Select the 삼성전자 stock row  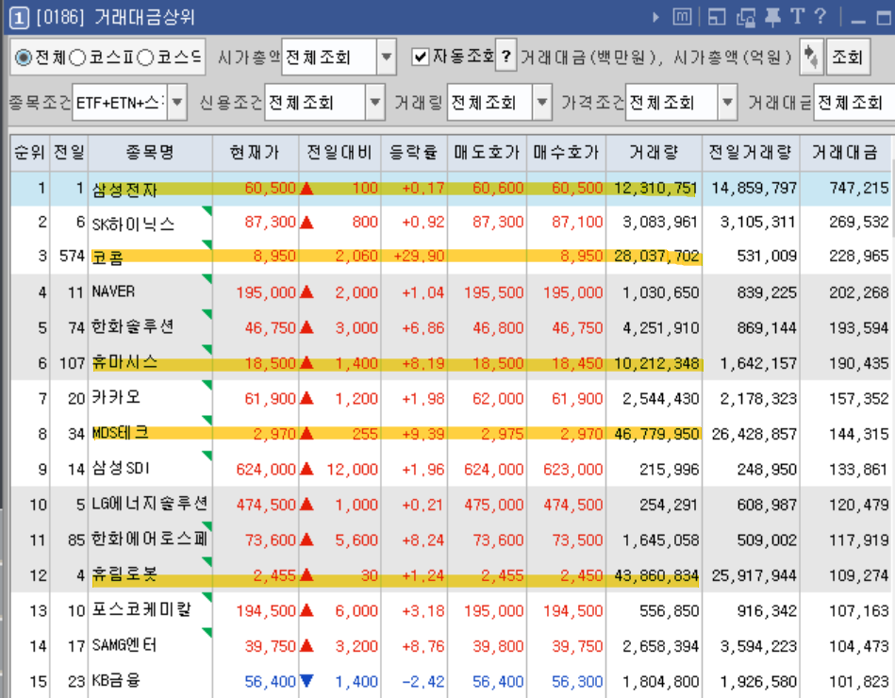click(450, 189)
